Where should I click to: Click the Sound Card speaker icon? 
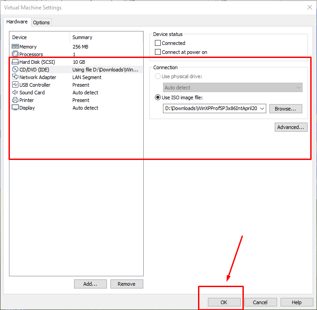point(15,93)
